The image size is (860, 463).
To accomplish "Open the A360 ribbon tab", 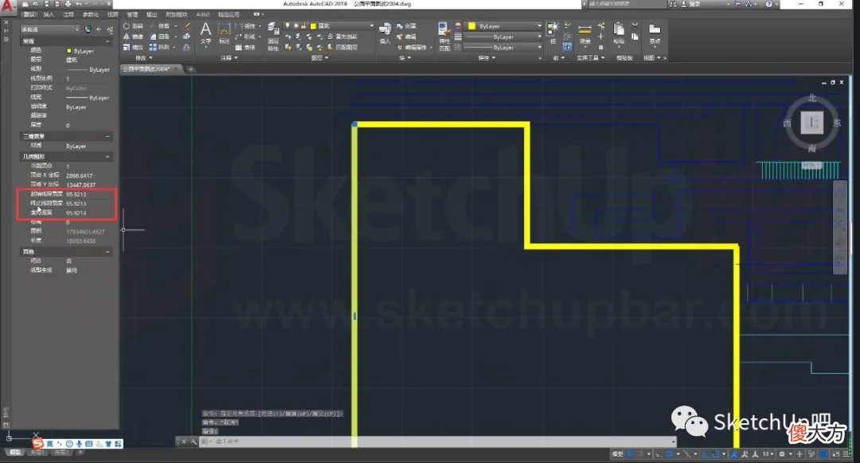I will point(203,14).
